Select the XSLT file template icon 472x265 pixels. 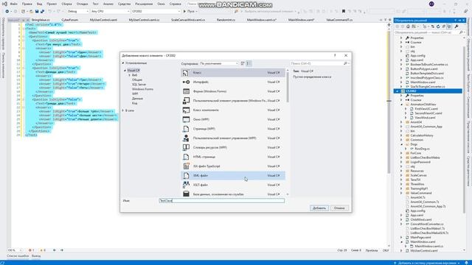coord(186,185)
